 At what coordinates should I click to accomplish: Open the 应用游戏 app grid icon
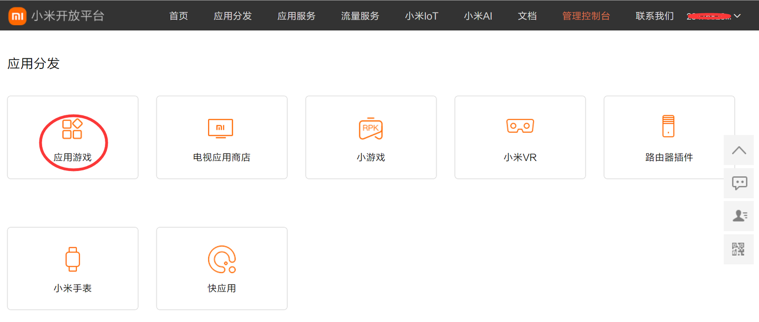point(73,128)
